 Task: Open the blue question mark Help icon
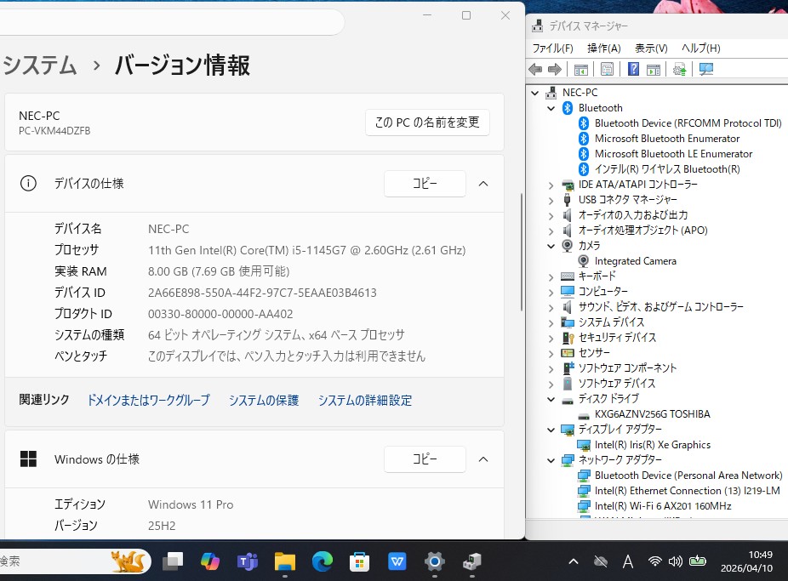coord(633,70)
